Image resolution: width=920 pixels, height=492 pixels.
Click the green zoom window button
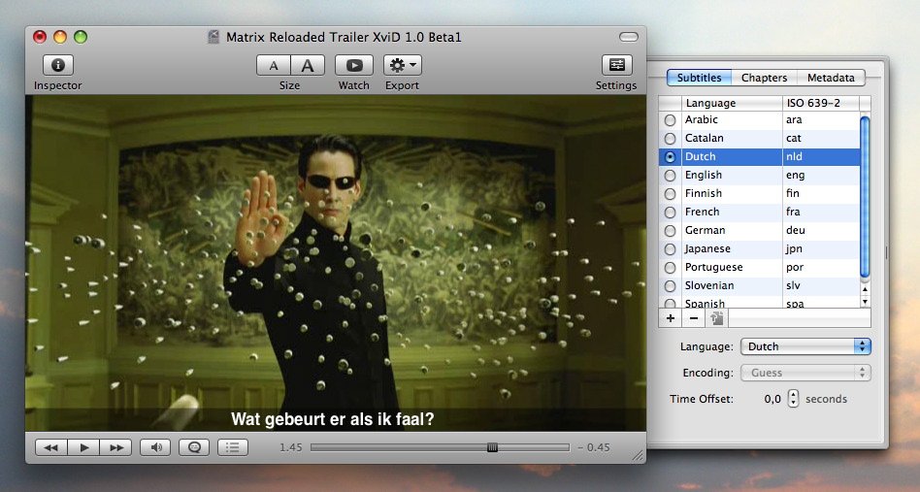81,37
